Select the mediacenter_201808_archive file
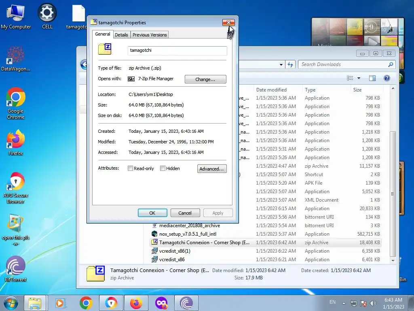The height and width of the screenshot is (311, 414). (x=190, y=226)
